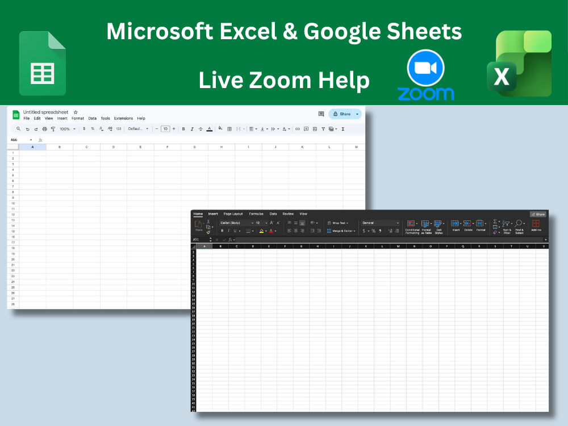This screenshot has width=568, height=426.
Task: Open text color picker in Google Sheets
Action: point(210,129)
